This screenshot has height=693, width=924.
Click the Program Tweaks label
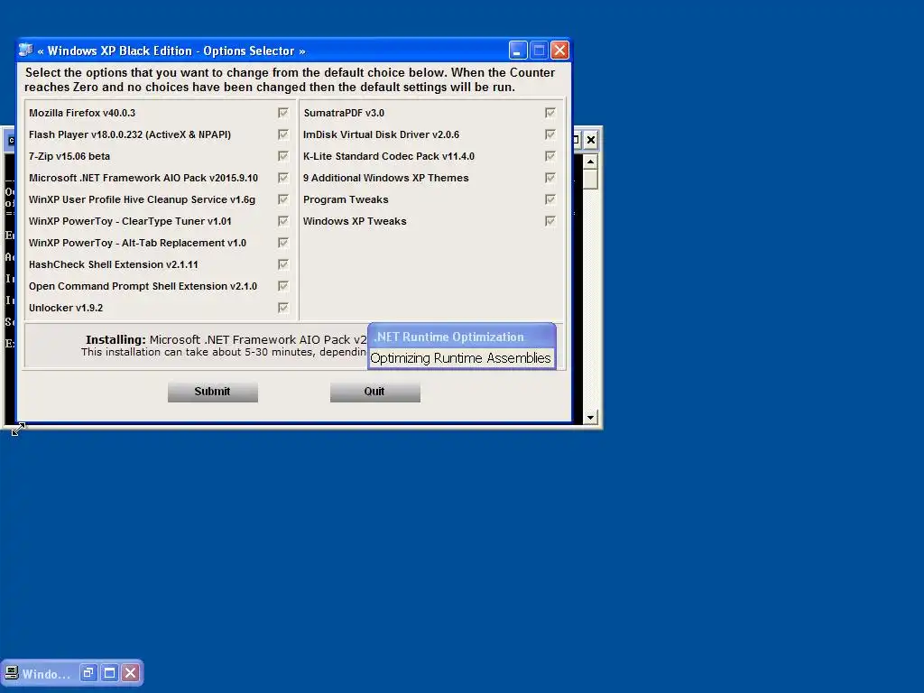[346, 199]
